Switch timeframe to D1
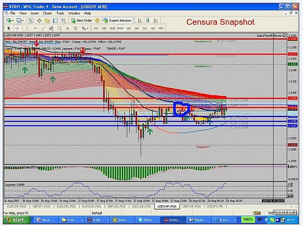 pos(145,29)
